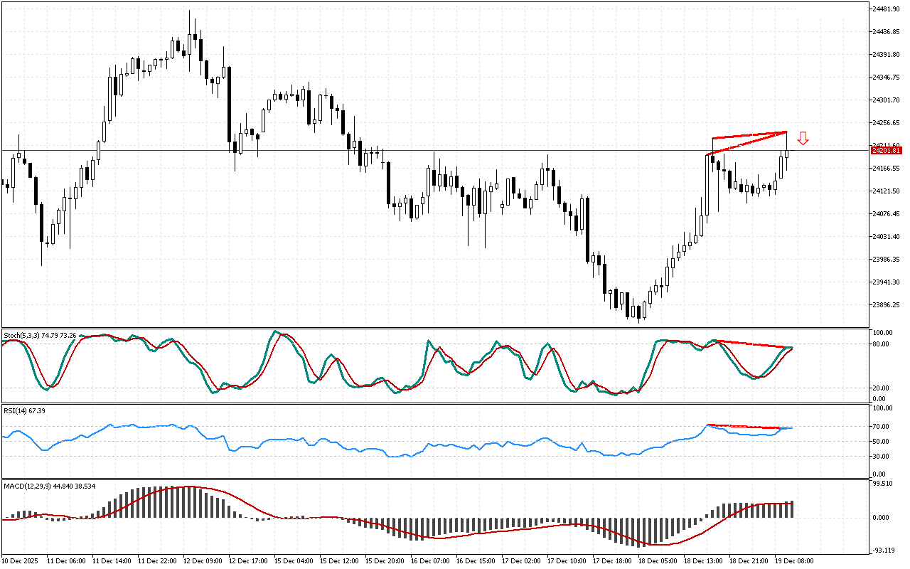Select the red divergence line on Stochastic
The width and height of the screenshot is (910, 569).
click(754, 345)
